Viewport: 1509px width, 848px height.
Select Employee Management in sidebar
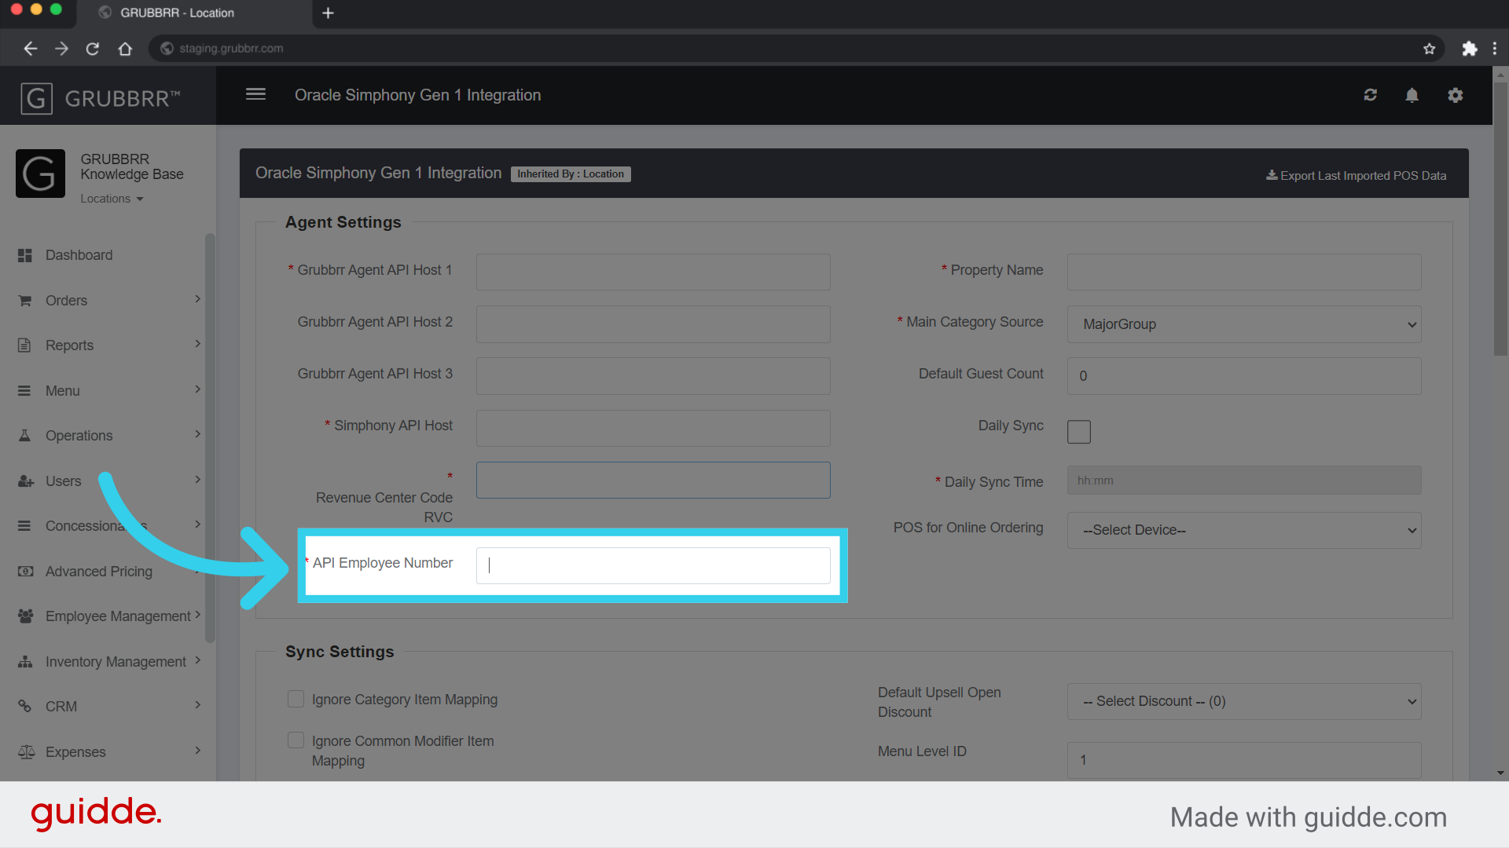coord(118,616)
